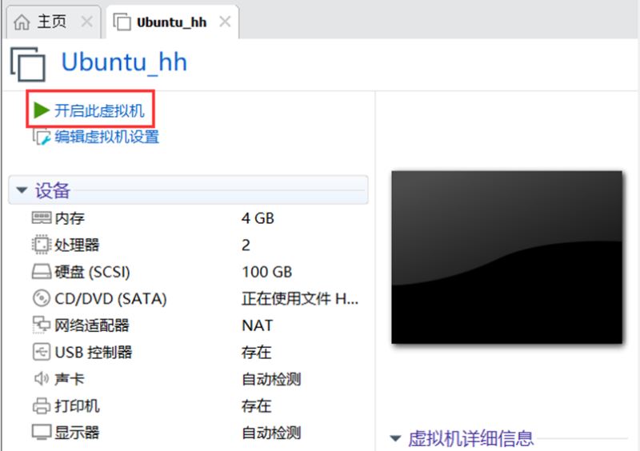This screenshot has height=451, width=640.
Task: Select the 处理器 device row label
Action: pyautogui.click(x=77, y=245)
